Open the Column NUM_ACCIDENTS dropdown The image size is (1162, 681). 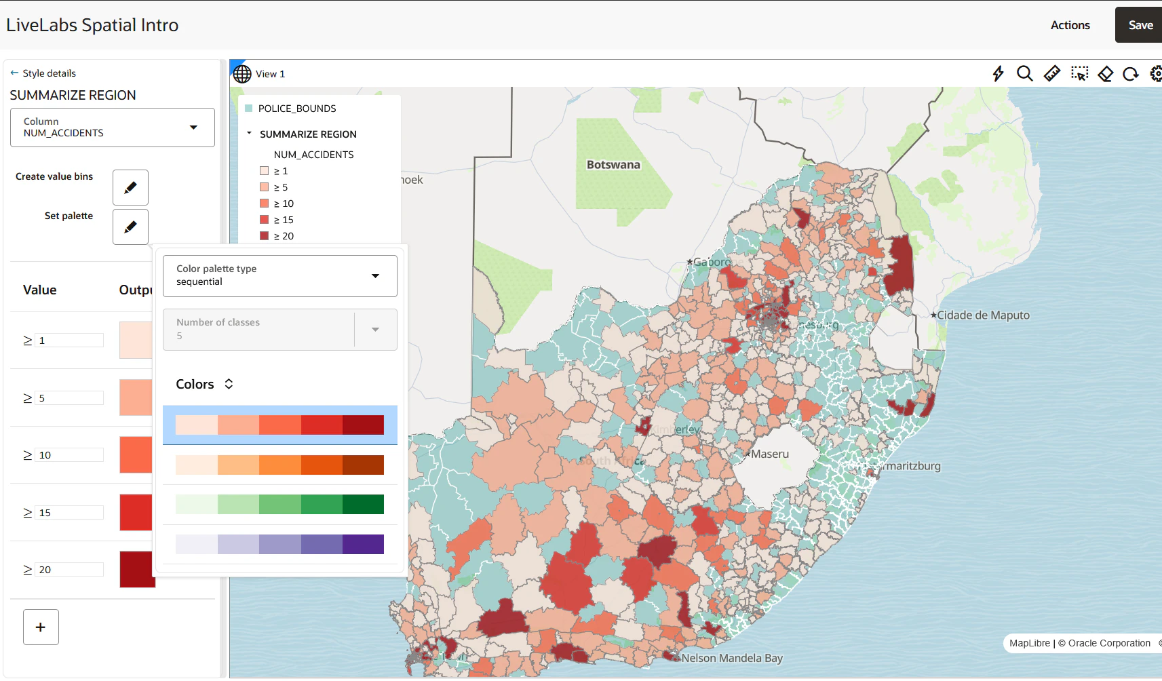113,128
